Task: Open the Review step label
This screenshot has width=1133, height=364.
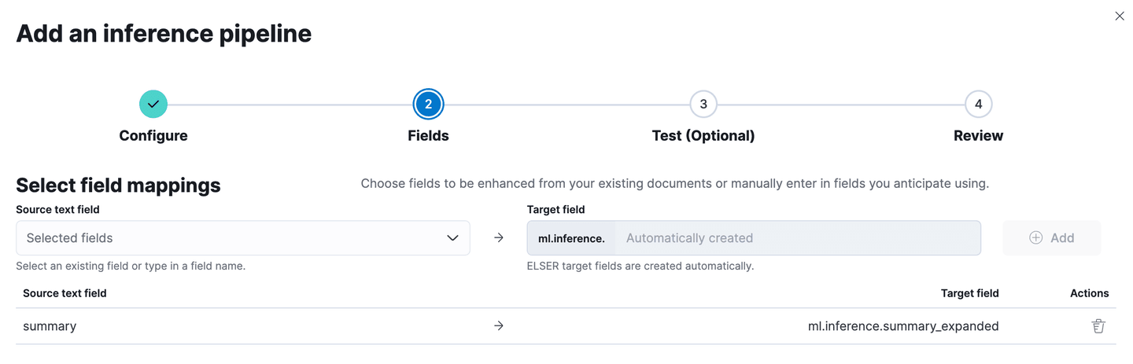Action: pos(978,136)
